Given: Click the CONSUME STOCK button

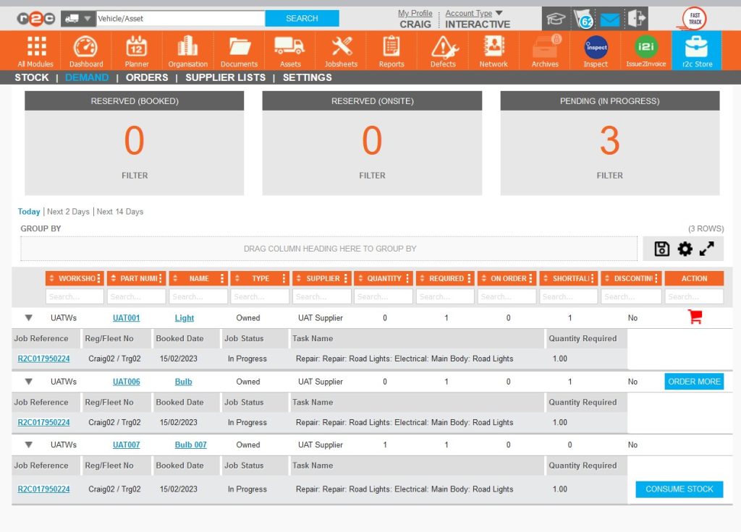Looking at the screenshot, I should [x=679, y=489].
